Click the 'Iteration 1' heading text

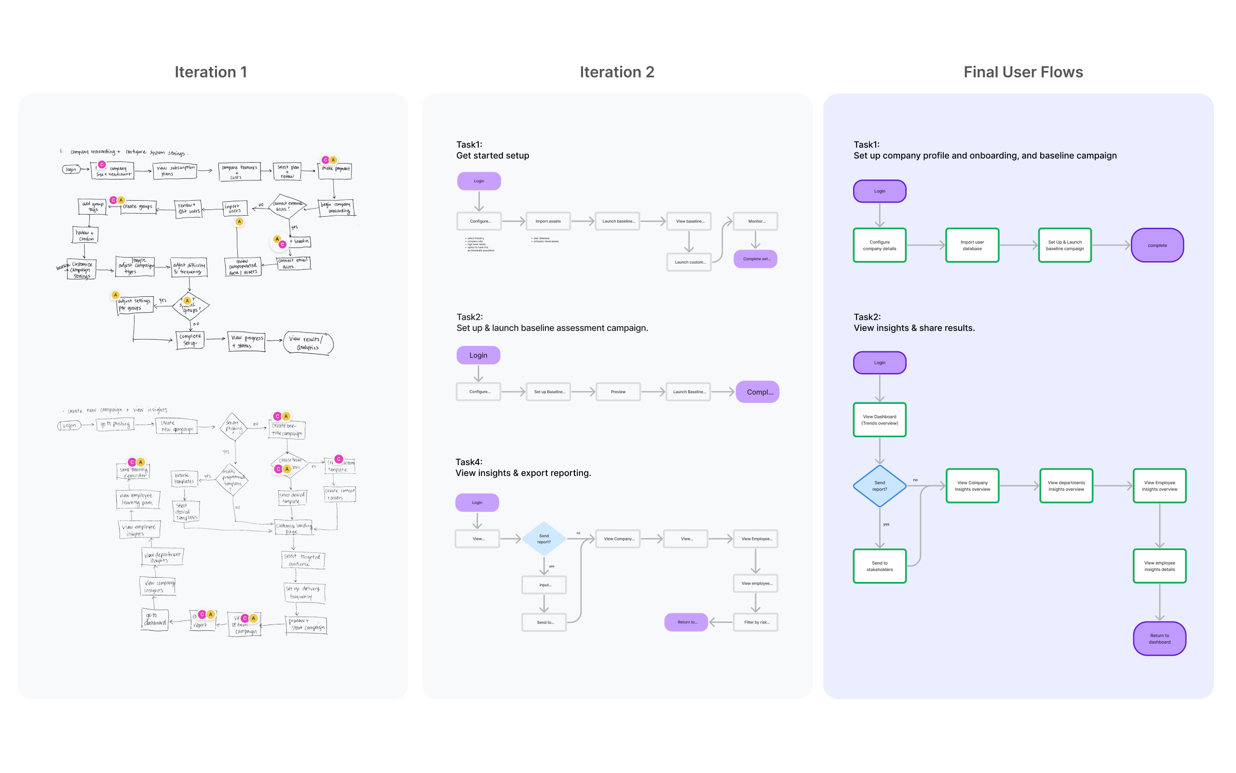tap(211, 72)
